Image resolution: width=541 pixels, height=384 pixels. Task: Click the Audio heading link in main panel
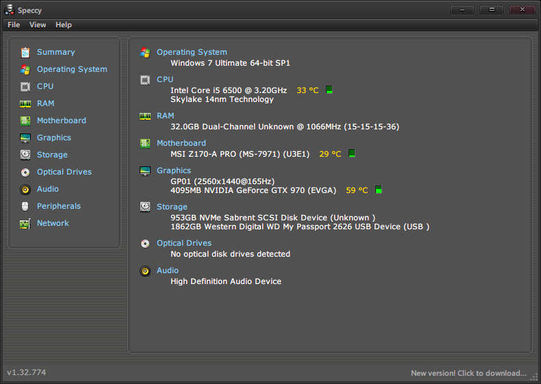click(x=167, y=270)
